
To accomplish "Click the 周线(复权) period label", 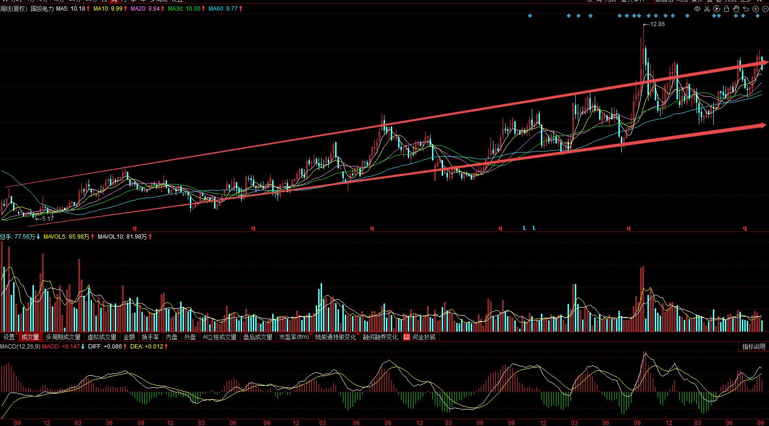I will (14, 9).
